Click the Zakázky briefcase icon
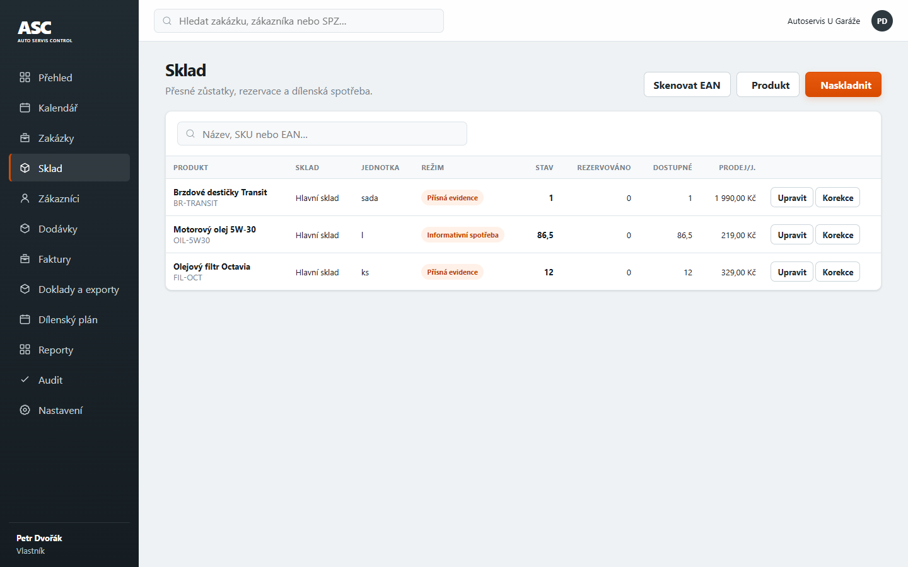The image size is (908, 567). tap(25, 138)
